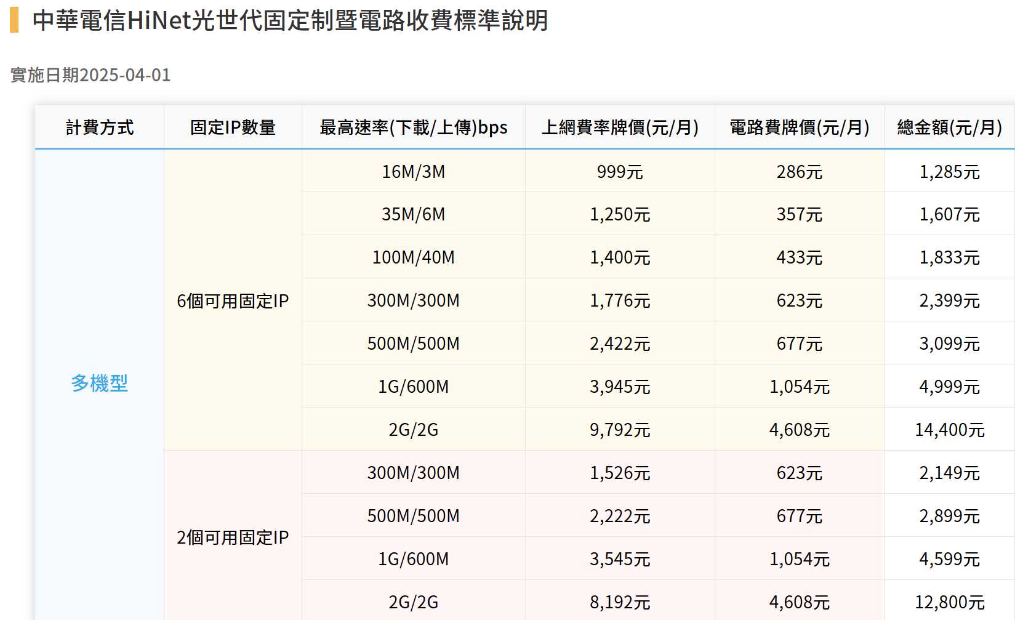1015x620 pixels.
Task: Click the 16M/3M speed cell
Action: 414,171
